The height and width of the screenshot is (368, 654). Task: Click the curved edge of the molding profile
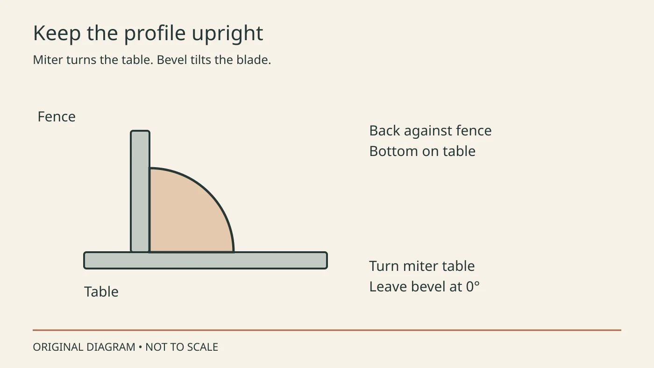click(x=209, y=192)
